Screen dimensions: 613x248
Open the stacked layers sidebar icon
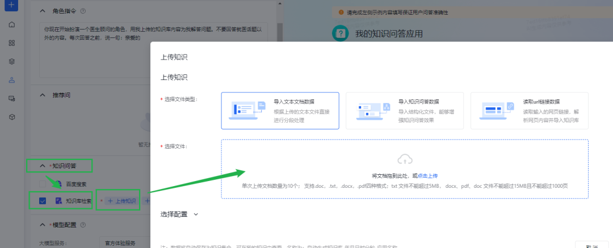(12, 61)
